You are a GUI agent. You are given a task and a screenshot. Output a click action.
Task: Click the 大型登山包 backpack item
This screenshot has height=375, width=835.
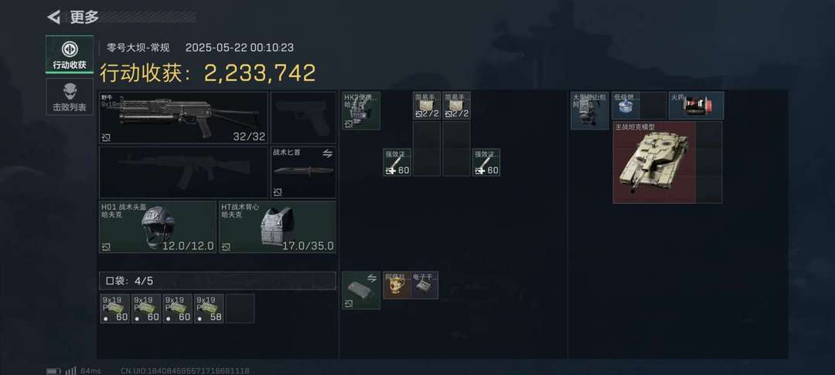(589, 110)
